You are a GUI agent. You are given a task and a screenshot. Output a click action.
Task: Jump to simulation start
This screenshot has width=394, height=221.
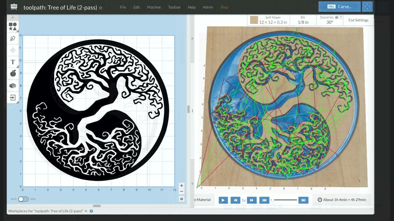point(264,200)
